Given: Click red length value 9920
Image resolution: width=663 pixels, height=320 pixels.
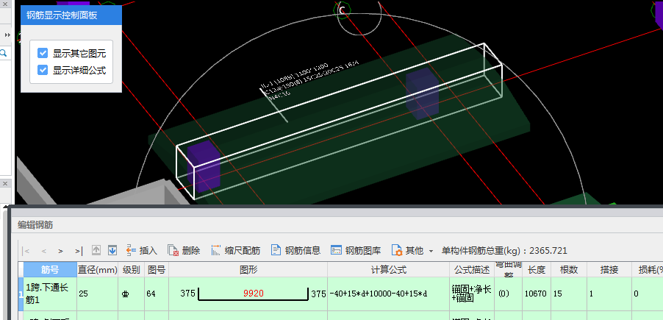Looking at the screenshot, I should [x=254, y=294].
